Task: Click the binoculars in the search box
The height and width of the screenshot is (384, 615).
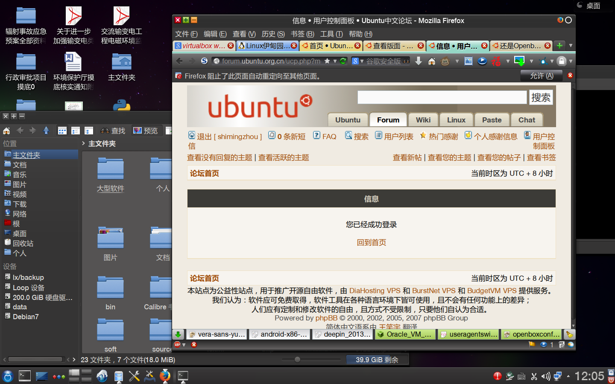Action: point(406,61)
